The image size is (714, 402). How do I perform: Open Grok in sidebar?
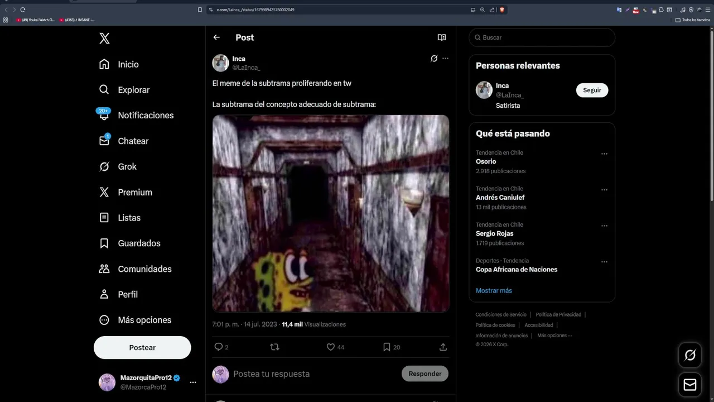click(x=117, y=166)
